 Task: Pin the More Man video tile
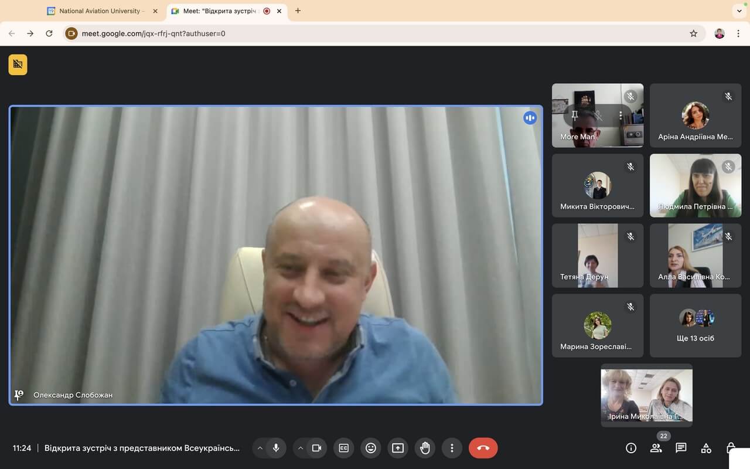[575, 115]
